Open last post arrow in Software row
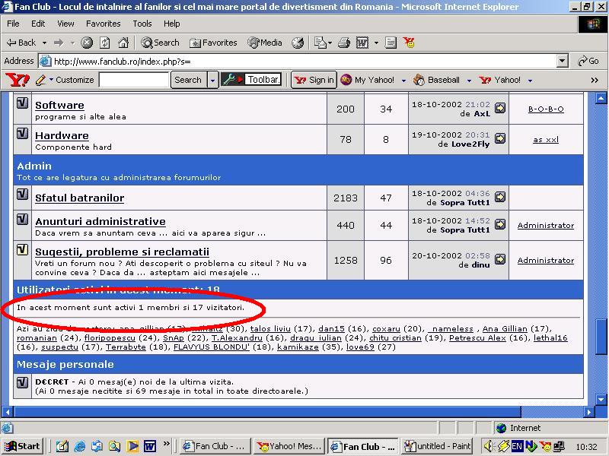Image resolution: width=609 pixels, height=456 pixels. click(x=500, y=108)
